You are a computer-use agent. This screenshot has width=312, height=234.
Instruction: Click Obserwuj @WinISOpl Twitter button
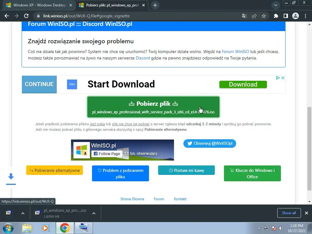(x=210, y=144)
